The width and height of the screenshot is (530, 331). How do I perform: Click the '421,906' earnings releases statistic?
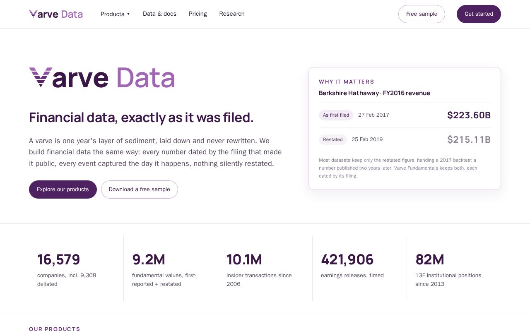[x=347, y=259]
